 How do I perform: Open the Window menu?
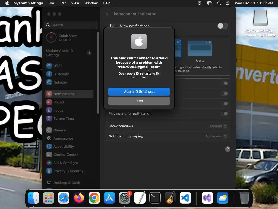[91, 3]
